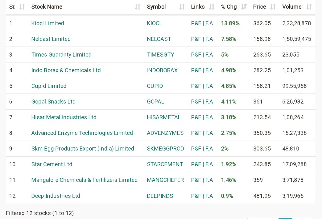This screenshot has height=219, width=322.
Task: Open P&F chart for Mangalore Chemicals row
Action: pyautogui.click(x=196, y=180)
